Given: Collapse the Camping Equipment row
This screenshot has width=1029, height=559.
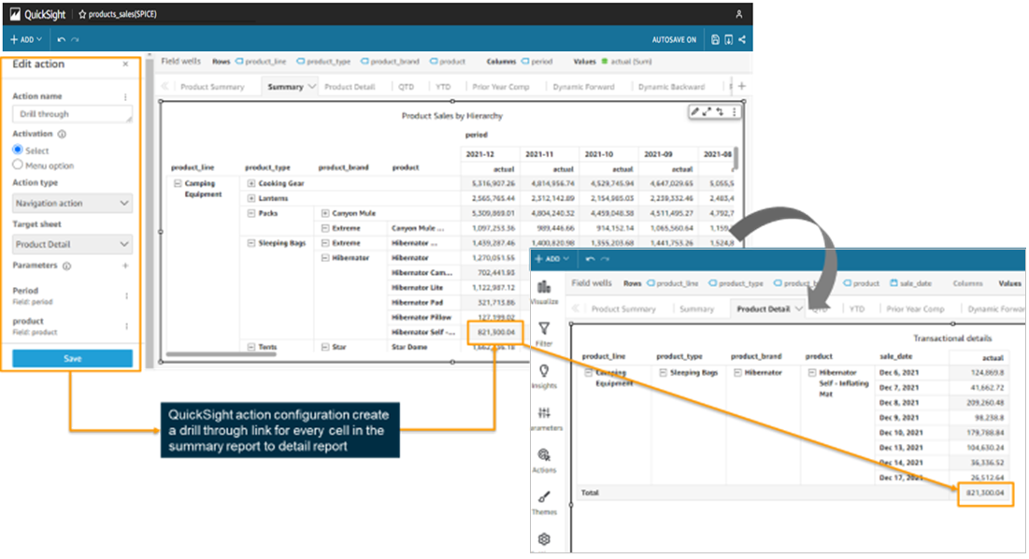Looking at the screenshot, I should click(x=178, y=184).
